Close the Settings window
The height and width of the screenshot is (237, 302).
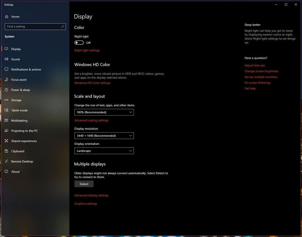296,4
